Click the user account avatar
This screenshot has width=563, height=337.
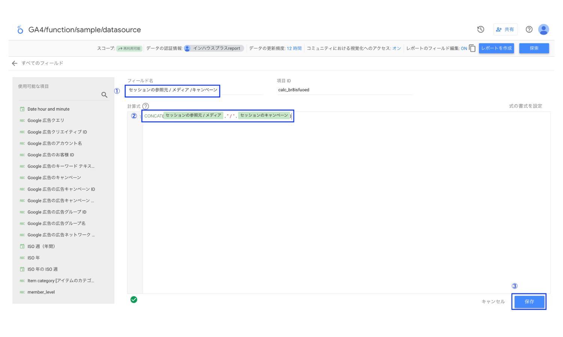click(543, 30)
